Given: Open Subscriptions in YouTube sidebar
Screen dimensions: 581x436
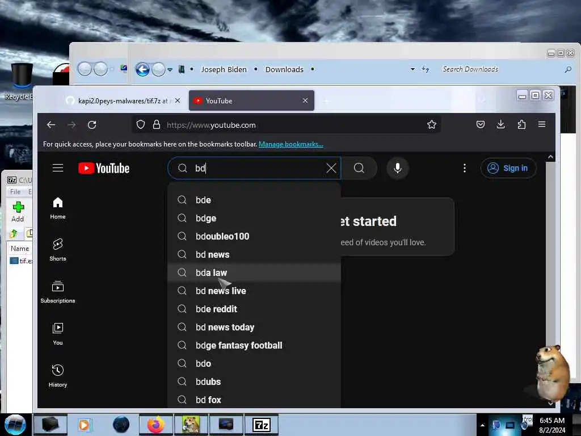Looking at the screenshot, I should point(58,292).
